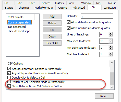Image resolution: width=121 pixels, height=102 pixels.
Task: Decrease First line to detect down arrow
Action: point(111,55)
